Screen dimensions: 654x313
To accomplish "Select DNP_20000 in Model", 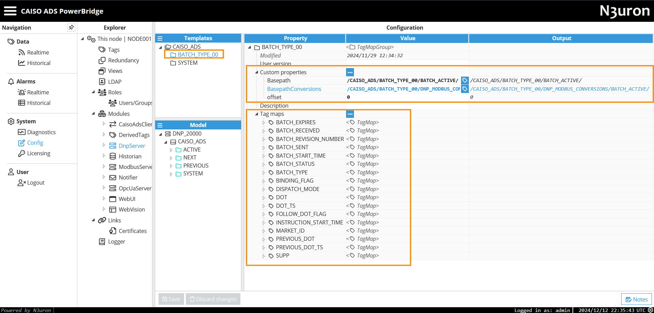I will [187, 134].
